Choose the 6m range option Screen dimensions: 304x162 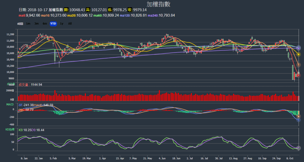pyautogui.click(x=45, y=24)
